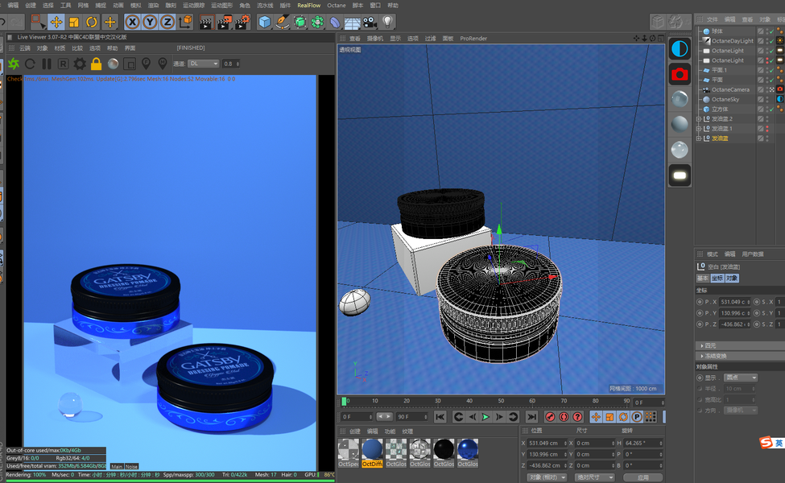Open the 材质 menu in Live Viewer
Viewport: 785px width, 483px height.
click(60, 48)
